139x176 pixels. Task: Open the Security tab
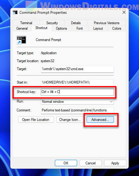click(x=52, y=23)
